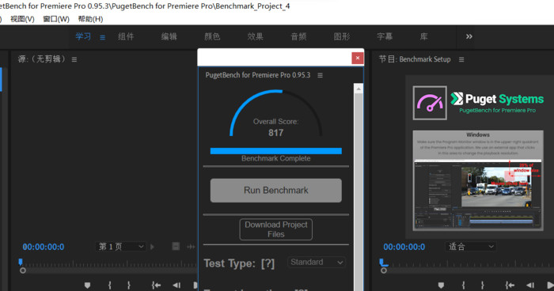Click the source monitor zoom scroll handle
The image size is (554, 291).
23,270
